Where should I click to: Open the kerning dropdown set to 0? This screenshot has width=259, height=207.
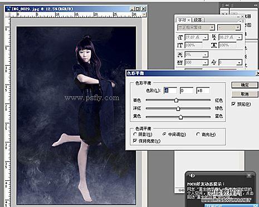pyautogui.click(x=240, y=62)
